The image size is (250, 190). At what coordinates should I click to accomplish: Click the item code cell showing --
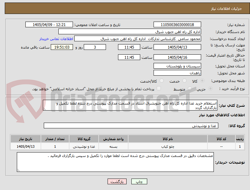221,146
